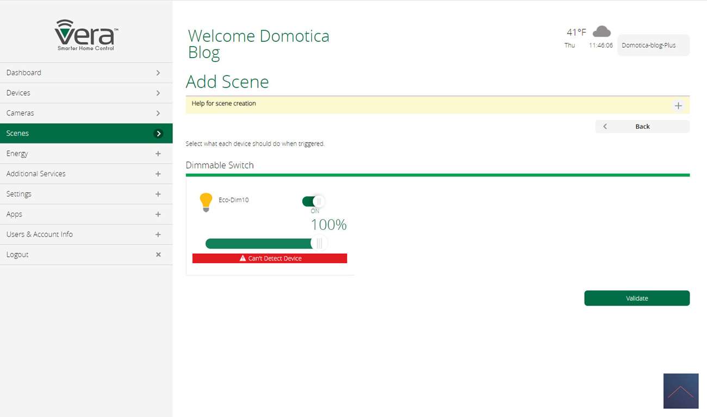Click the cloud weather icon
The height and width of the screenshot is (417, 707).
(601, 32)
